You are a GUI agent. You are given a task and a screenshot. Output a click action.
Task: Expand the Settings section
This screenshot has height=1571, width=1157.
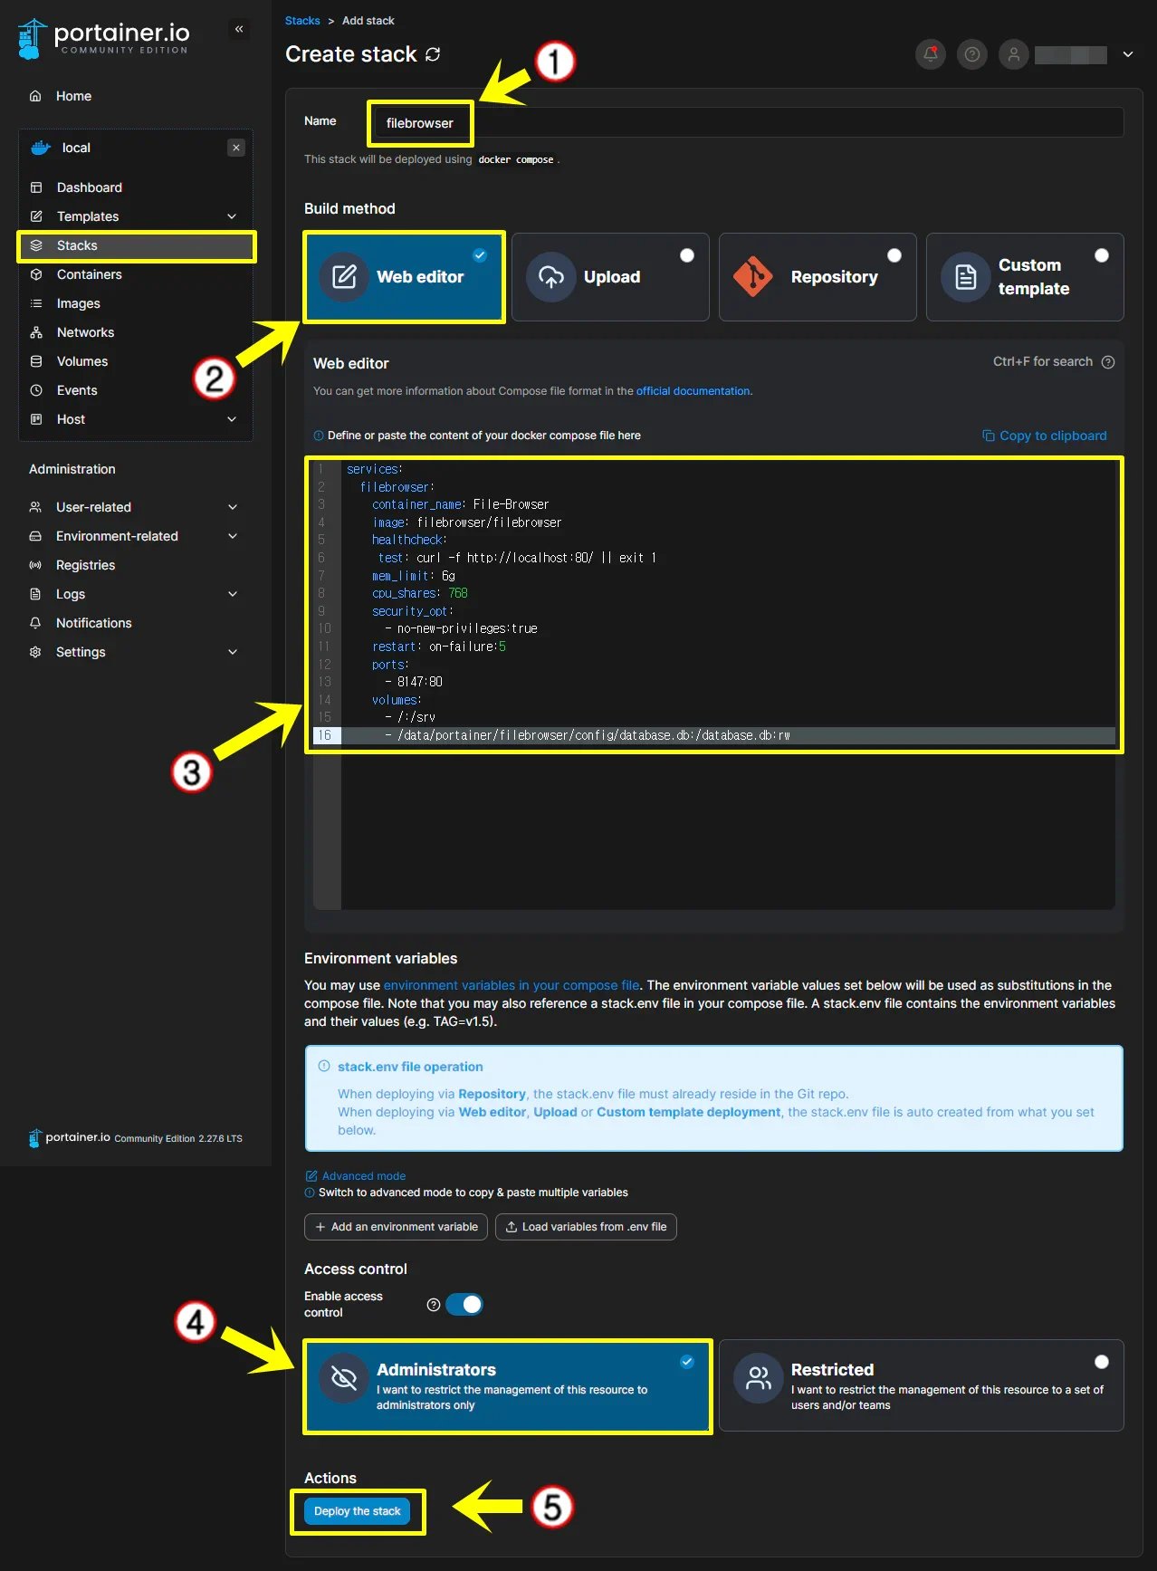(233, 652)
